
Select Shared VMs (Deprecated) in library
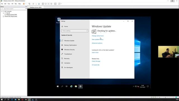tap(11, 16)
